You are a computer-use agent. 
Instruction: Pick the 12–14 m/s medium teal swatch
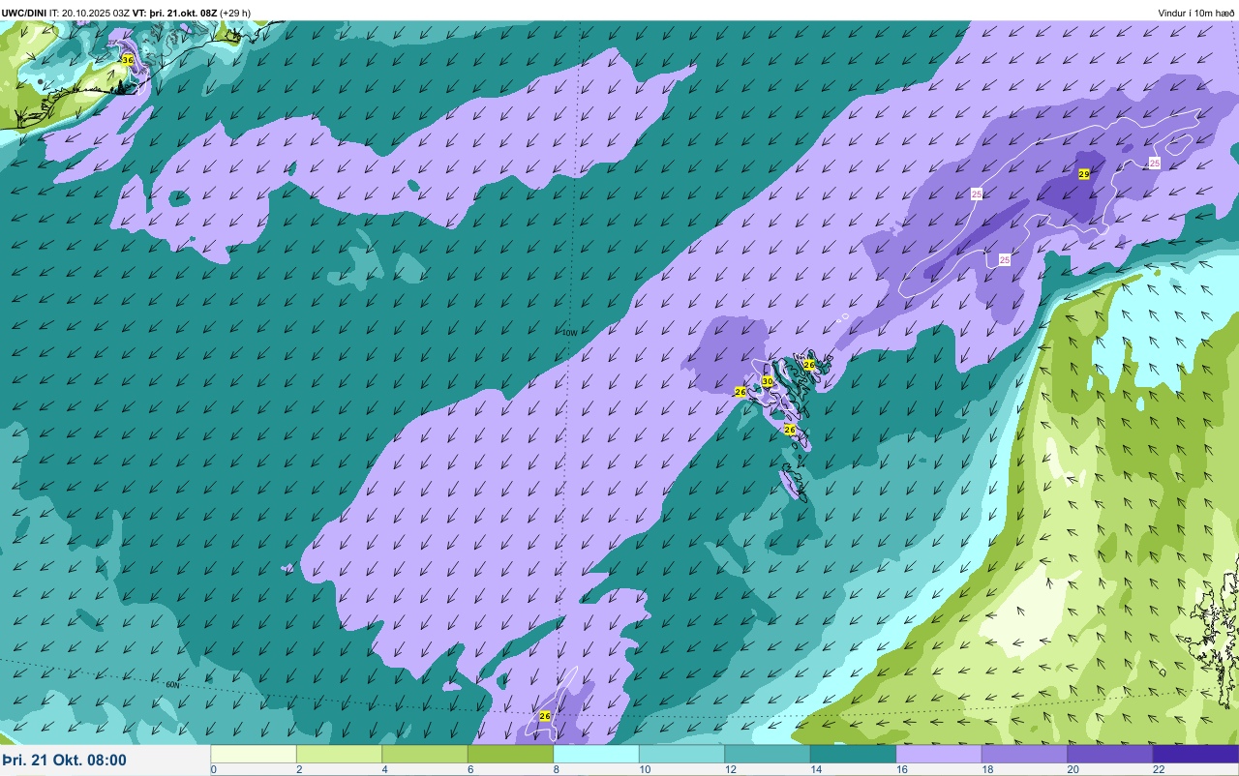tap(768, 754)
